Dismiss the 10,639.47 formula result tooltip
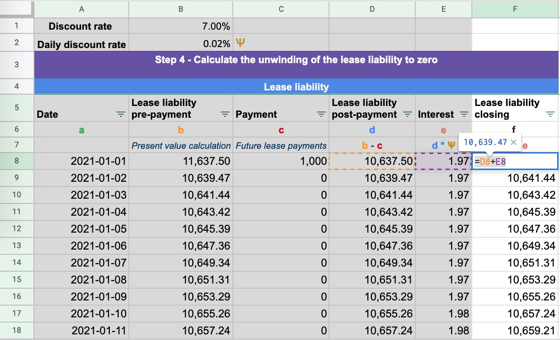 coord(513,141)
